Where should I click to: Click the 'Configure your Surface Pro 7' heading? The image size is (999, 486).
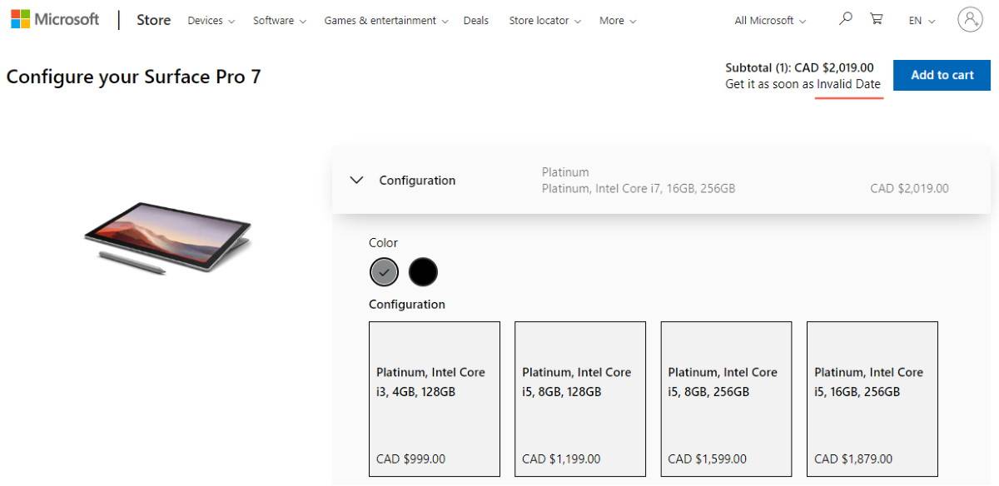pyautogui.click(x=133, y=77)
